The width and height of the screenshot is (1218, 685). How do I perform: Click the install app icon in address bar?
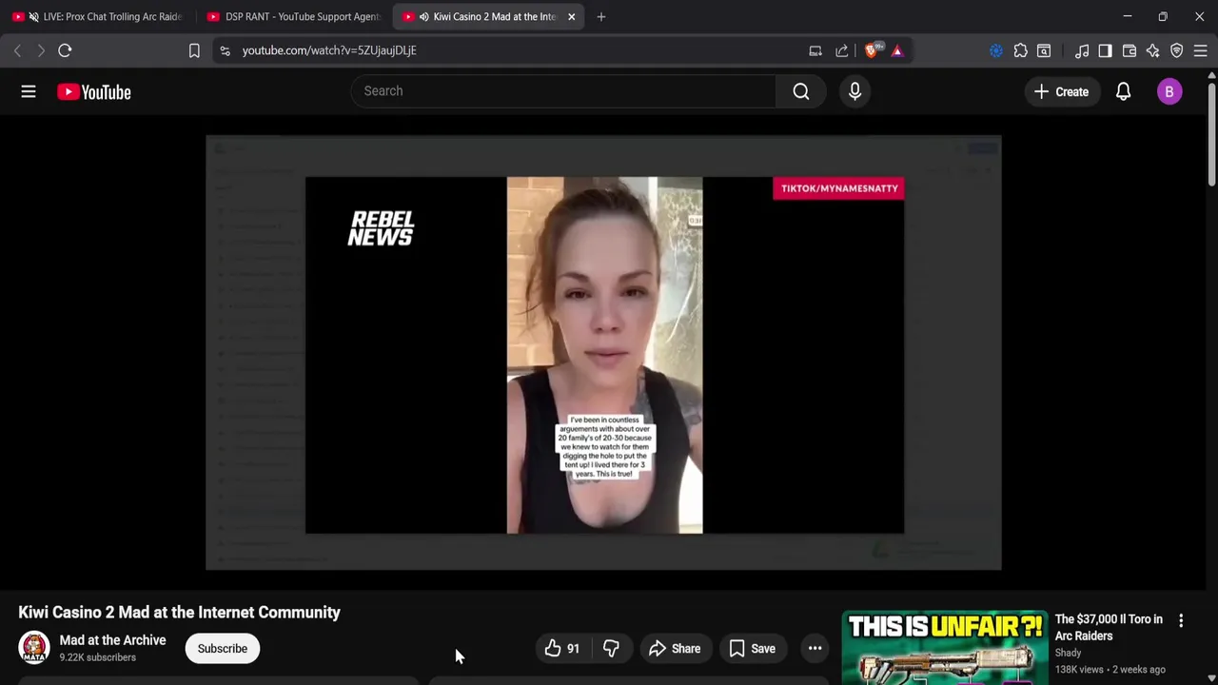(x=815, y=50)
